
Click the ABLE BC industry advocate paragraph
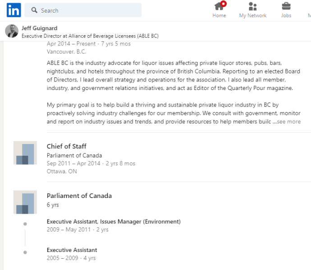pos(174,76)
